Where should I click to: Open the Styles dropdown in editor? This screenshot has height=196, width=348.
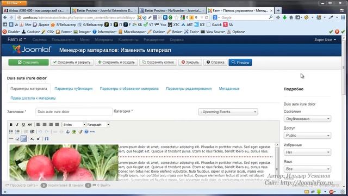click(x=74, y=125)
